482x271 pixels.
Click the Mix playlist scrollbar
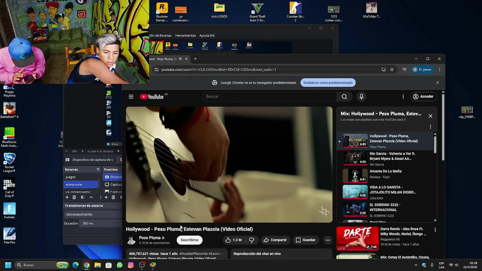(x=435, y=145)
